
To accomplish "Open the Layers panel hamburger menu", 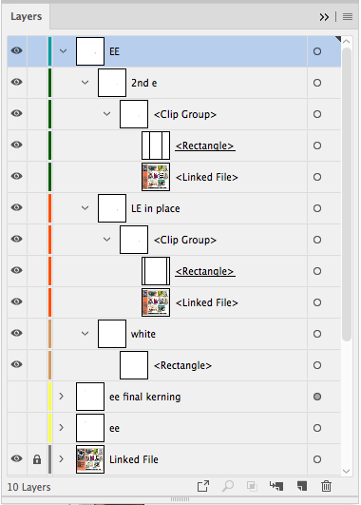I will pos(348,16).
